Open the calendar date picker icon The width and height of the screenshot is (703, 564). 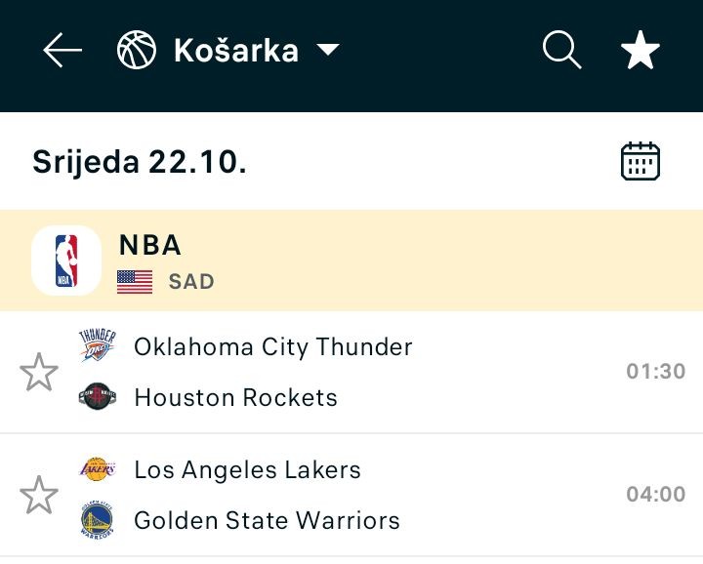click(x=641, y=161)
